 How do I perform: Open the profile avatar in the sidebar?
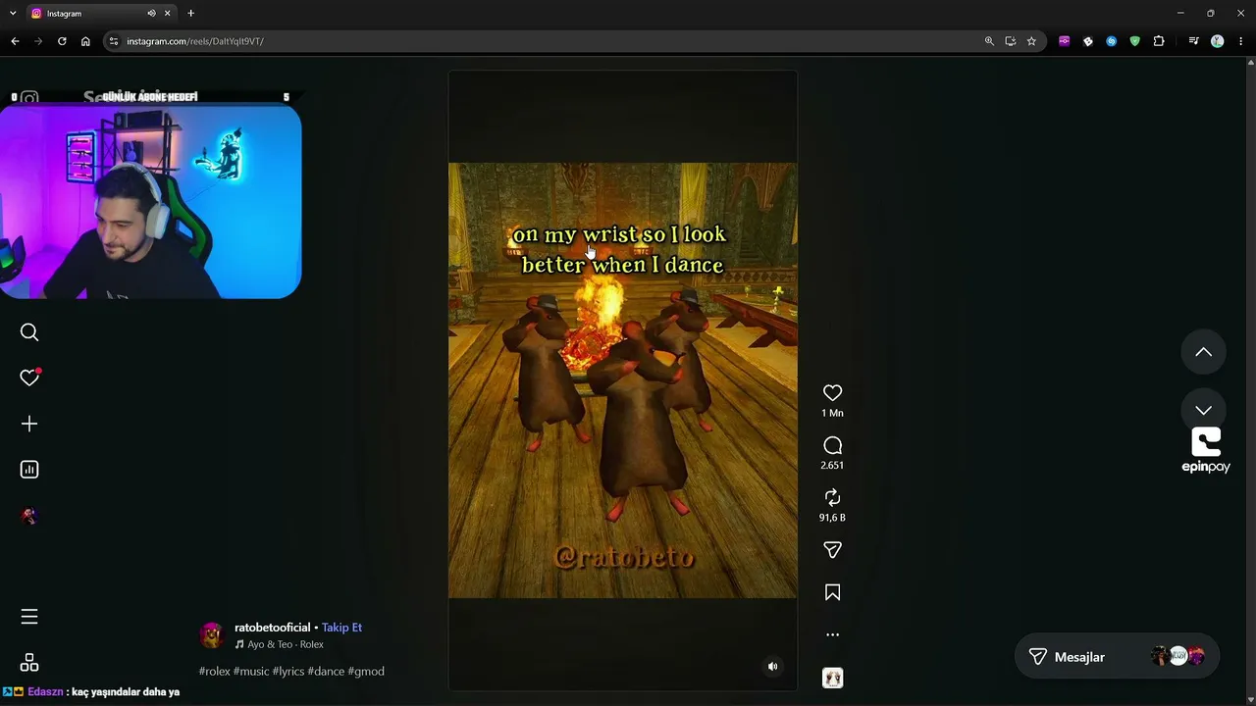click(x=29, y=516)
